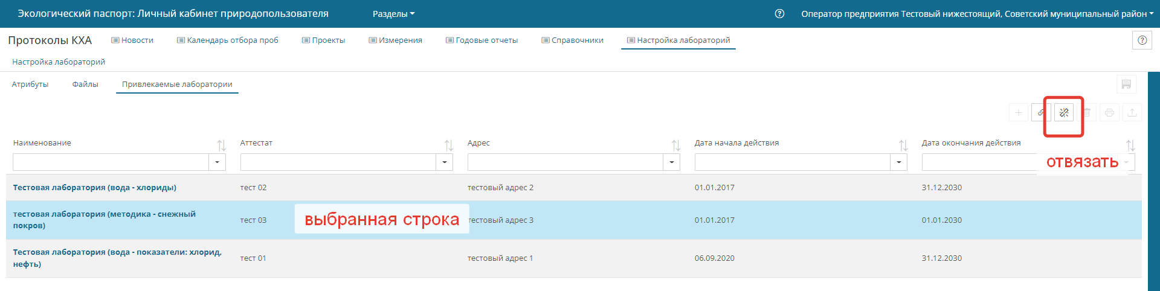Click the unlink laboratory icon
The width and height of the screenshot is (1160, 291).
click(1064, 113)
